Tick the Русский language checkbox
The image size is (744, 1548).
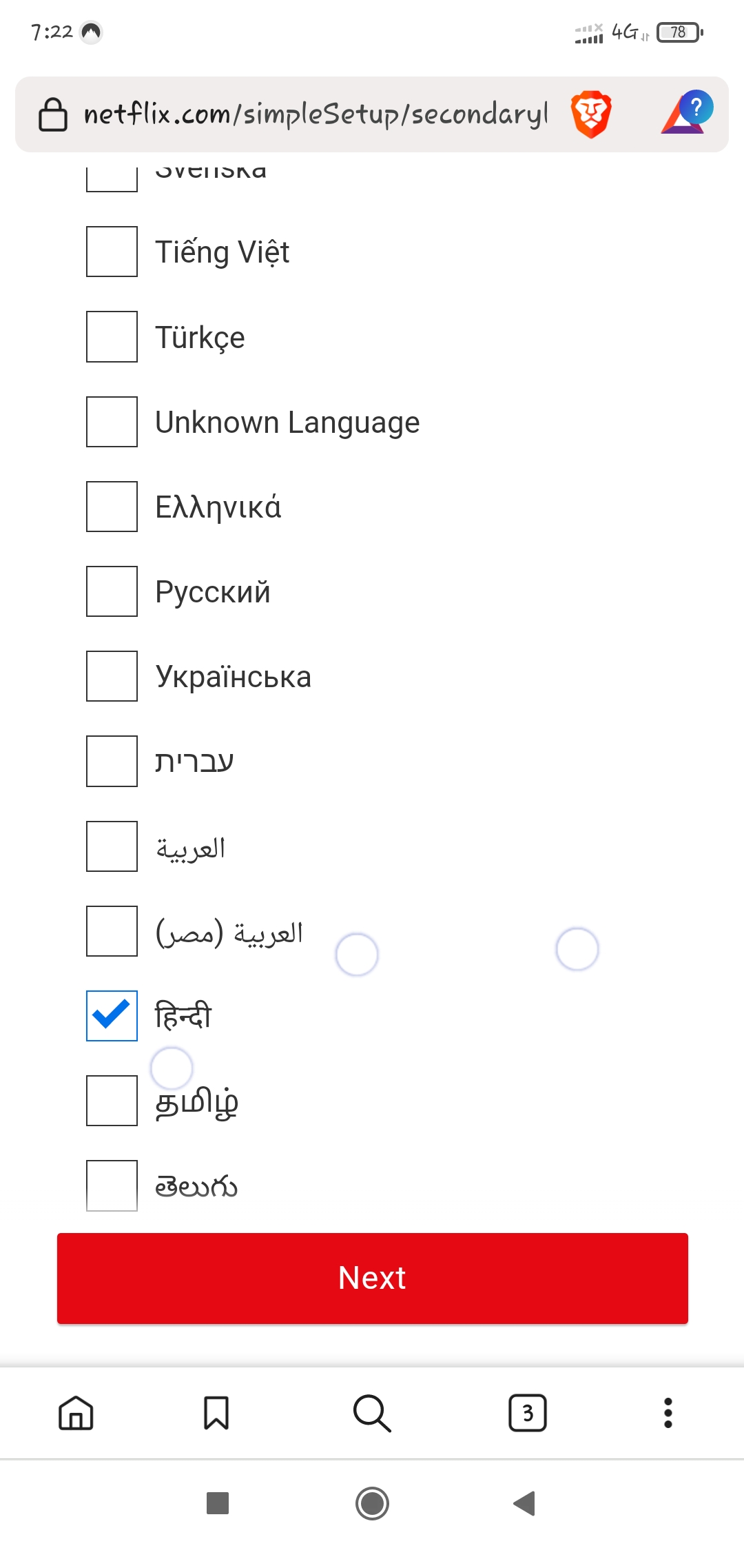coord(112,591)
